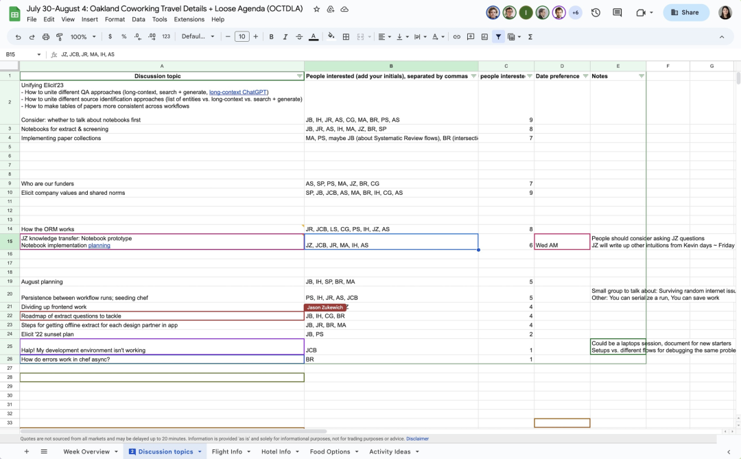
Task: Move the document to a folder
Action: (331, 9)
